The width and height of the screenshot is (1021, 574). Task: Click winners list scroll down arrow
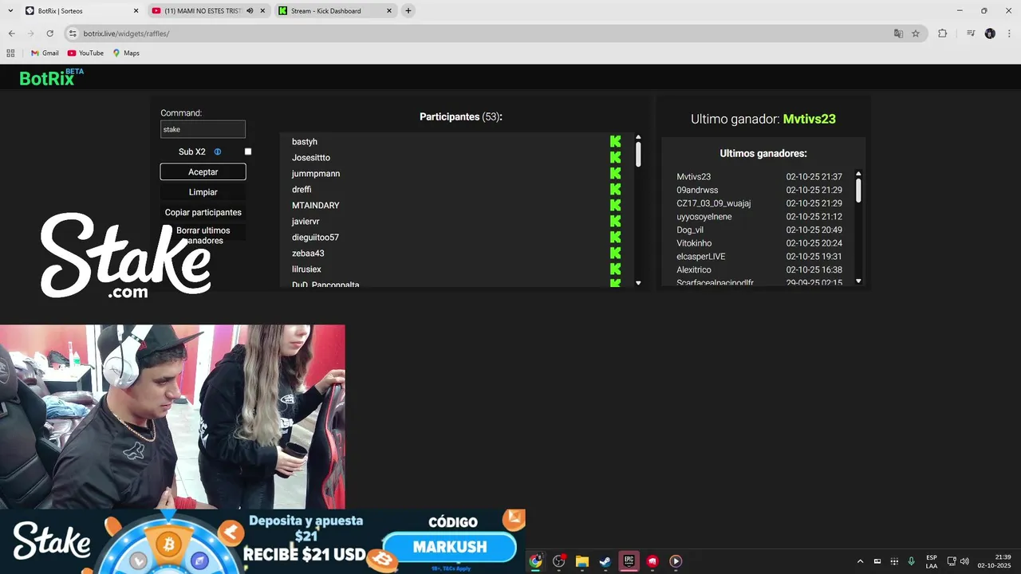point(858,281)
